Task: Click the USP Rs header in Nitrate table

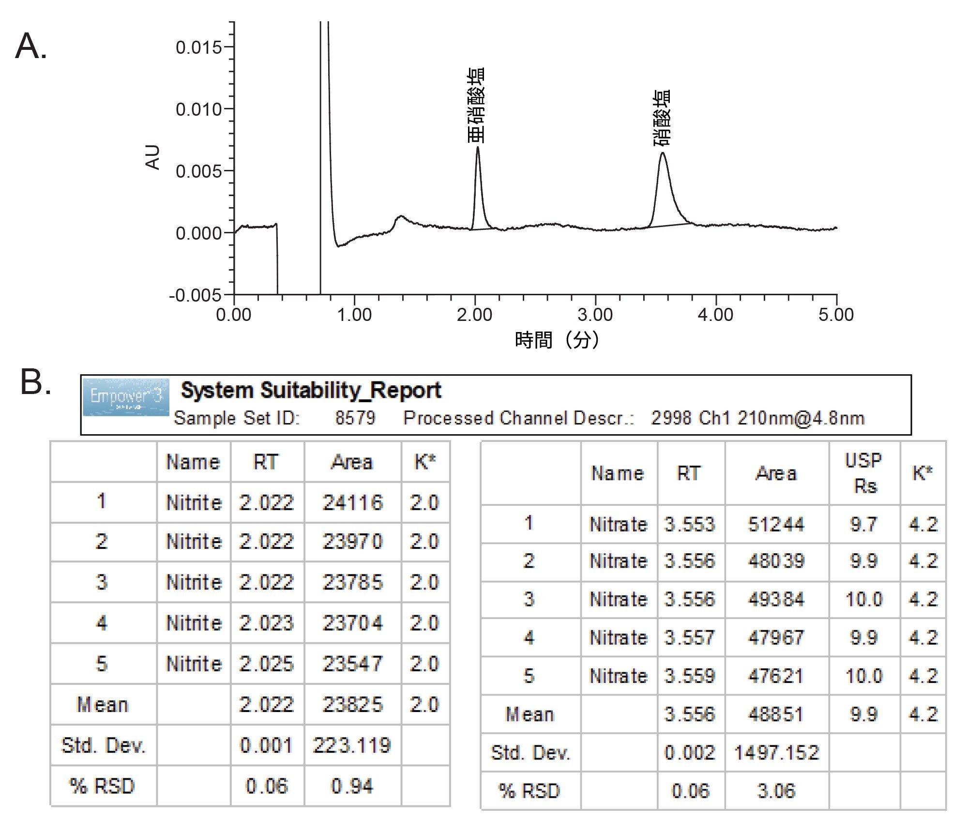Action: pos(864,473)
